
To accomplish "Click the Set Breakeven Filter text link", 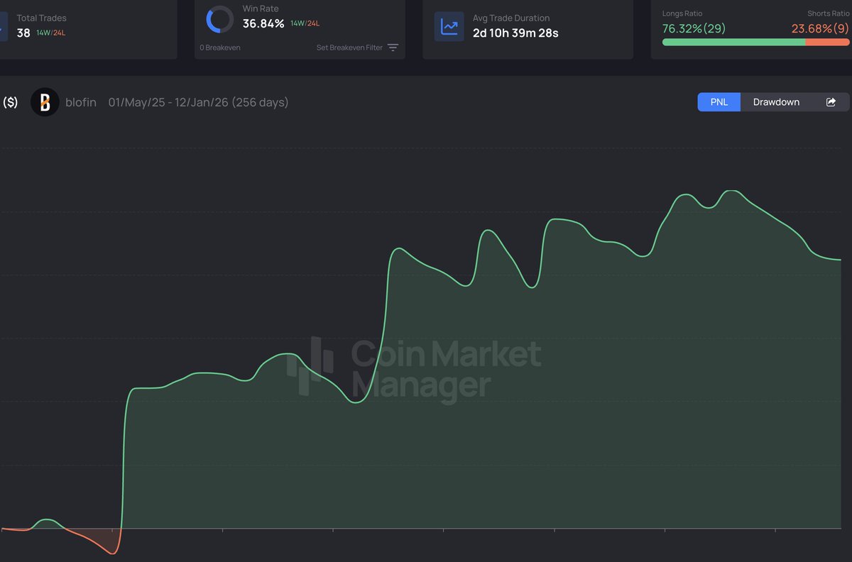I will click(x=348, y=48).
